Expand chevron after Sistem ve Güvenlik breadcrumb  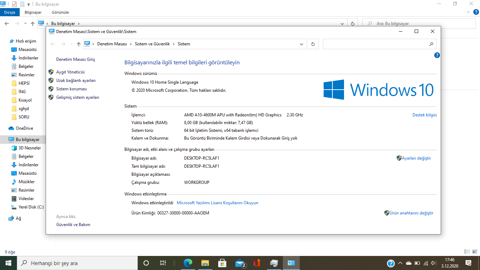174,44
